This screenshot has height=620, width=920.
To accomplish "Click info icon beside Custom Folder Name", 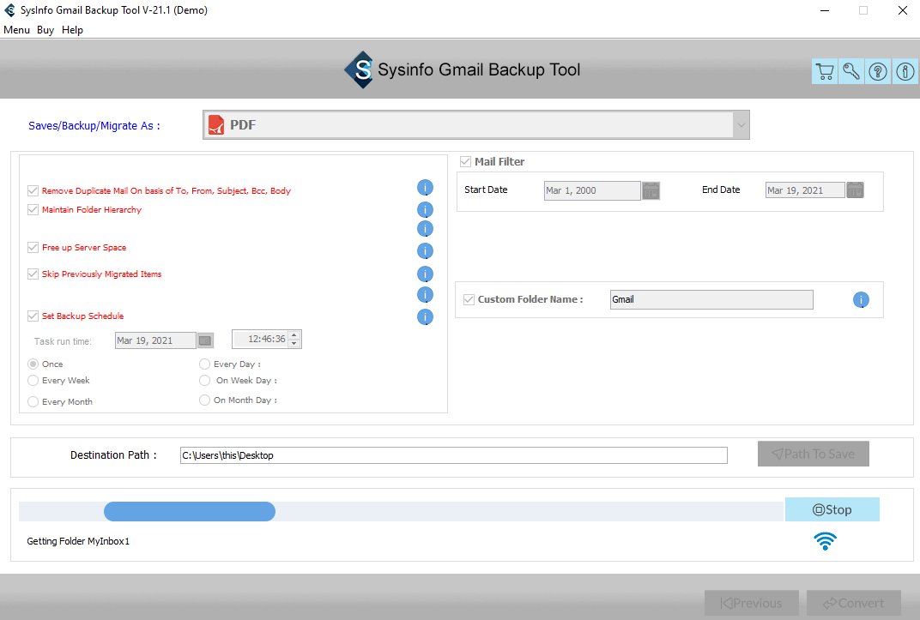I will pos(861,300).
